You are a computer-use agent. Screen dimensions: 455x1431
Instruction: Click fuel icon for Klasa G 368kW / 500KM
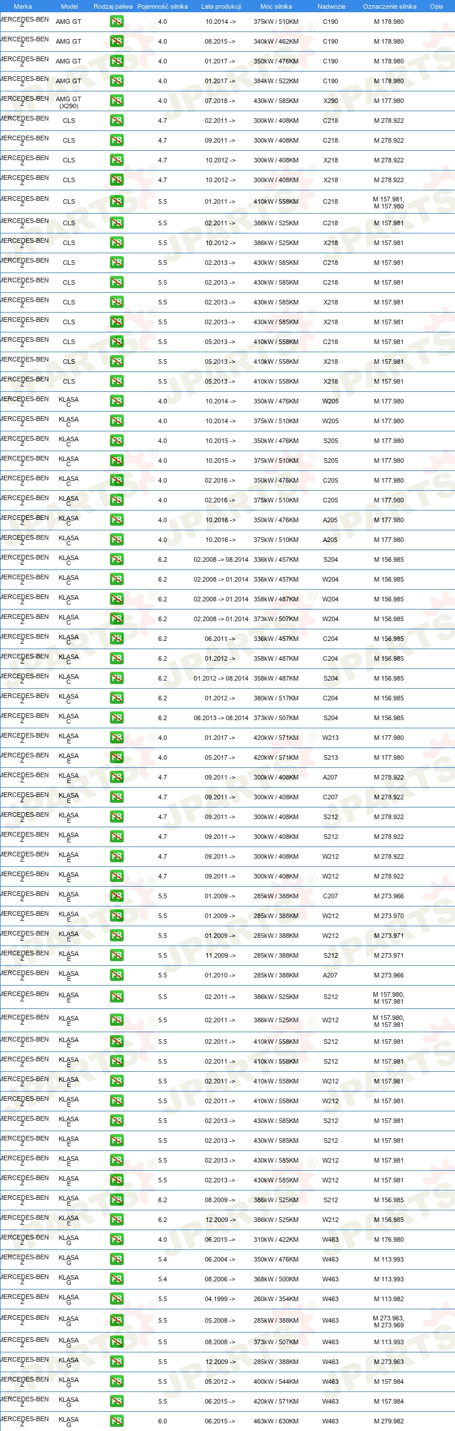[116, 1279]
